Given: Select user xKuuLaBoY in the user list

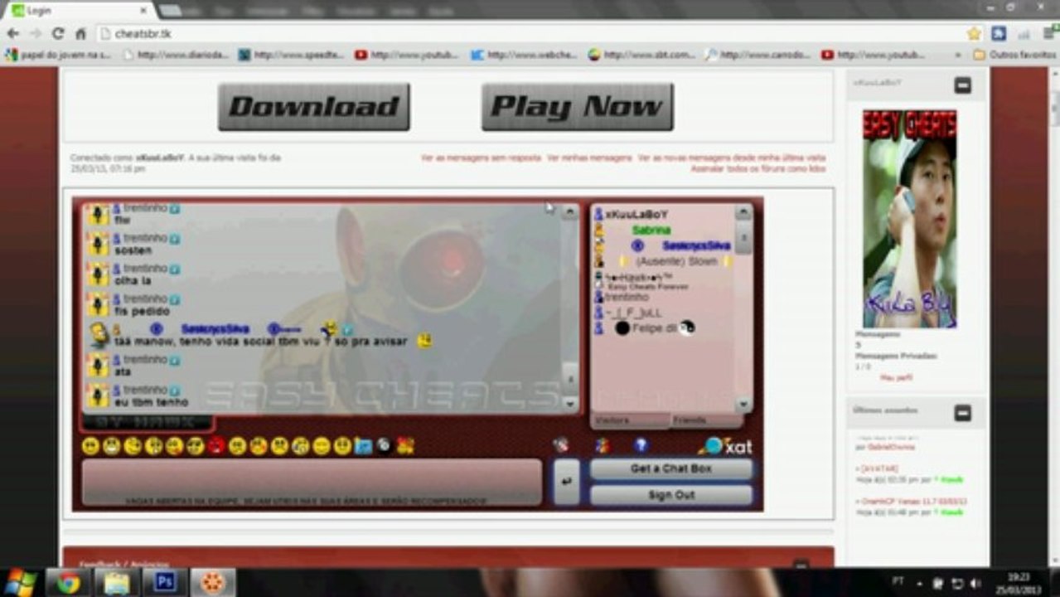Looking at the screenshot, I should point(636,214).
